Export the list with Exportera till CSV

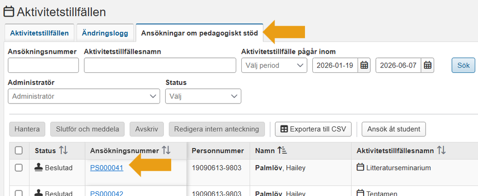pyautogui.click(x=313, y=129)
